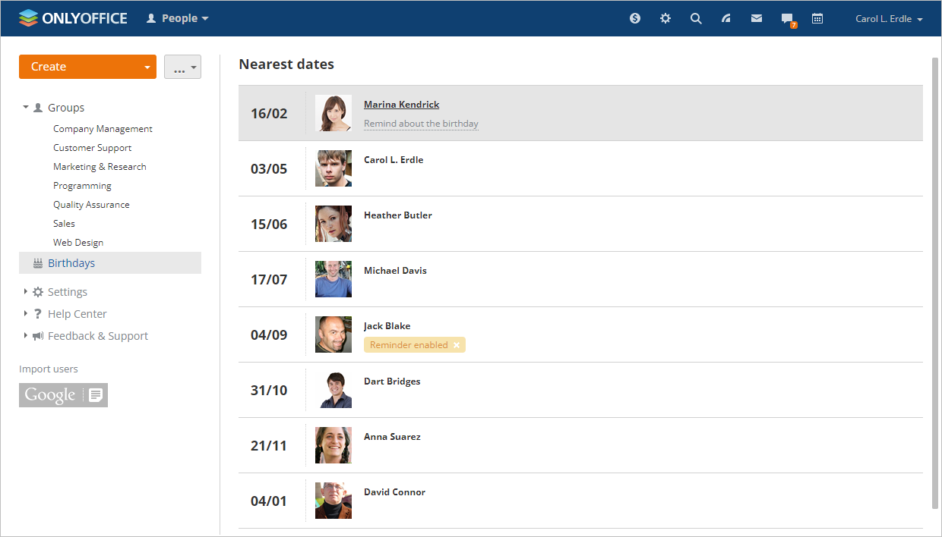Click the search magnifier icon

click(696, 17)
